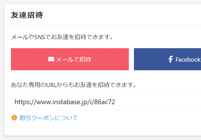Click the "Facebook" label text
This screenshot has width=201, height=140.
click(188, 60)
